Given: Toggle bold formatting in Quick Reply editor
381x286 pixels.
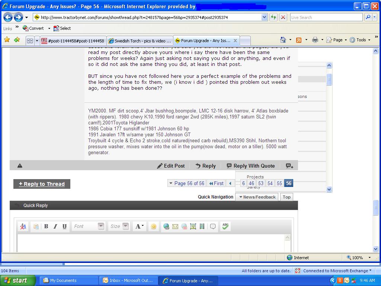Looking at the screenshot, I should tap(46, 226).
